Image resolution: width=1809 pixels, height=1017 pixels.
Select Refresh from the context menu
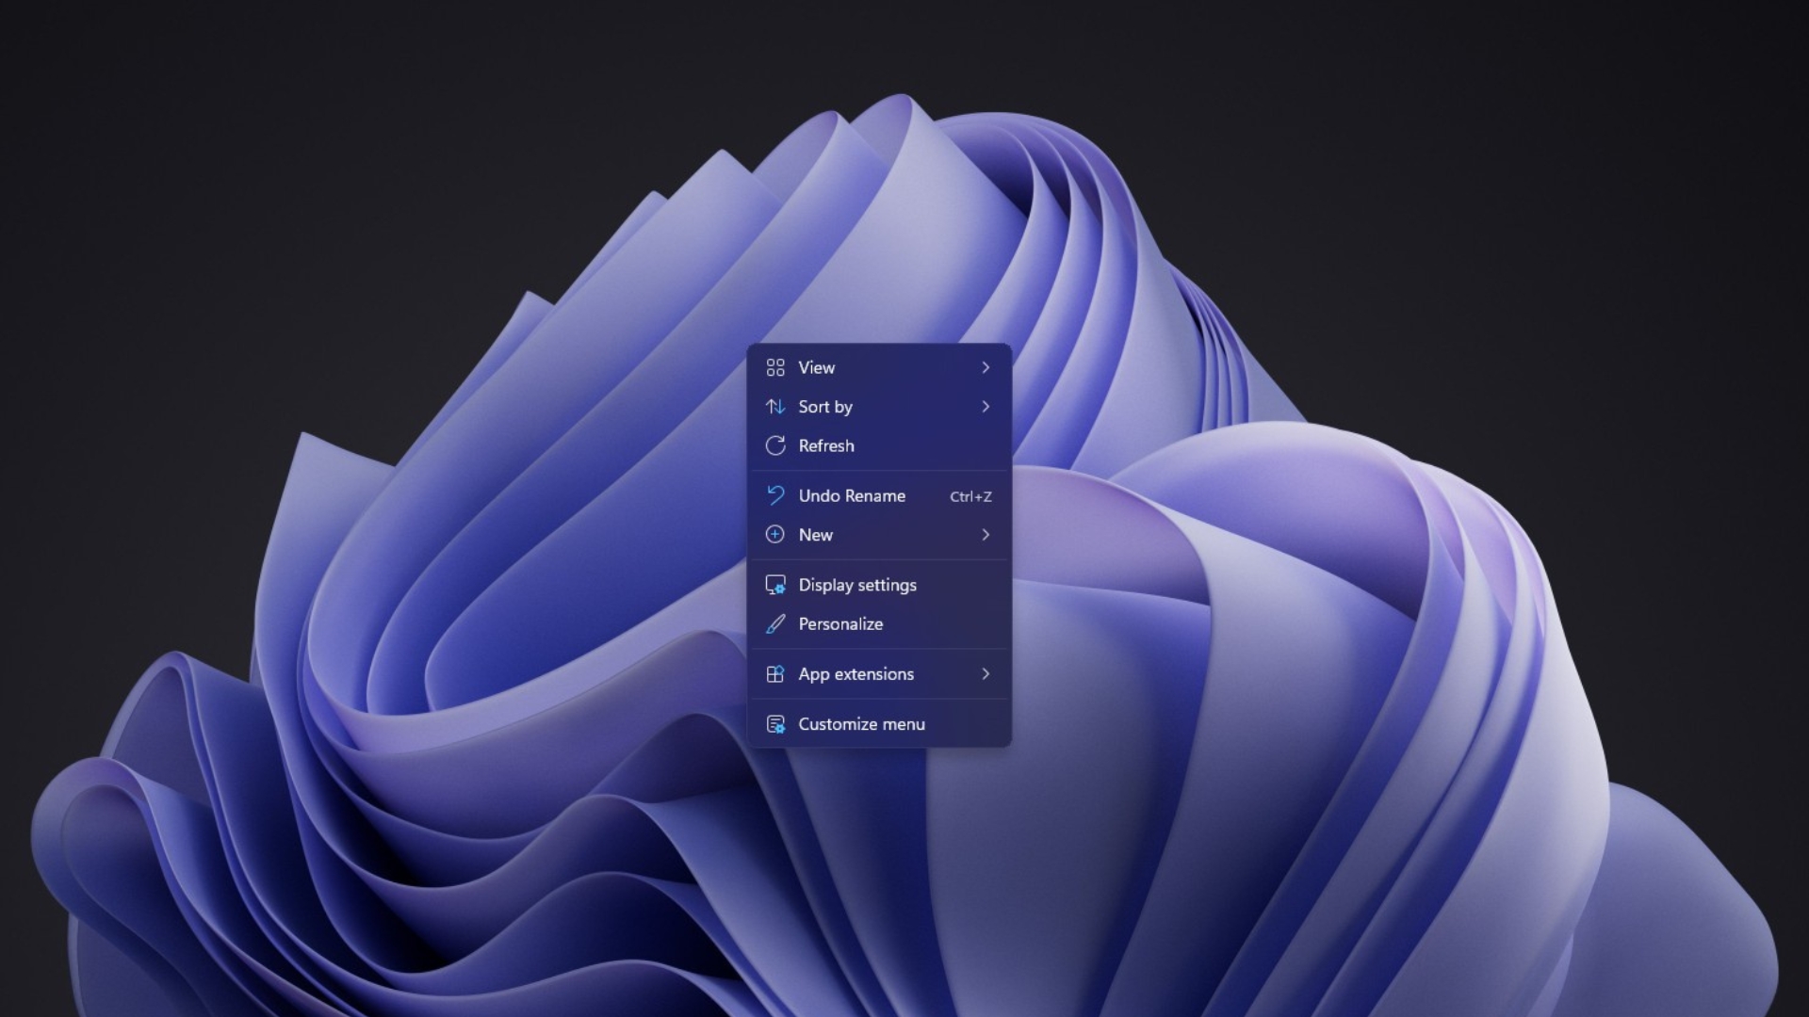pos(879,445)
